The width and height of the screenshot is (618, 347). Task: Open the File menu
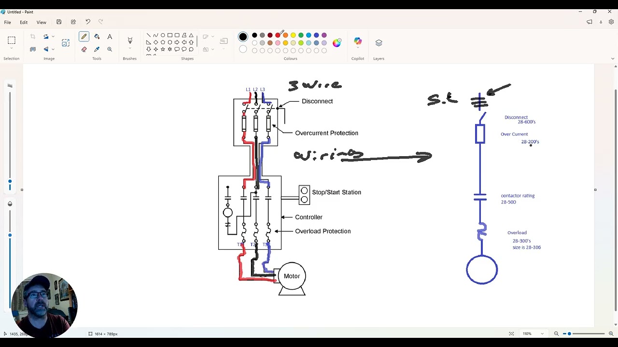coord(8,22)
